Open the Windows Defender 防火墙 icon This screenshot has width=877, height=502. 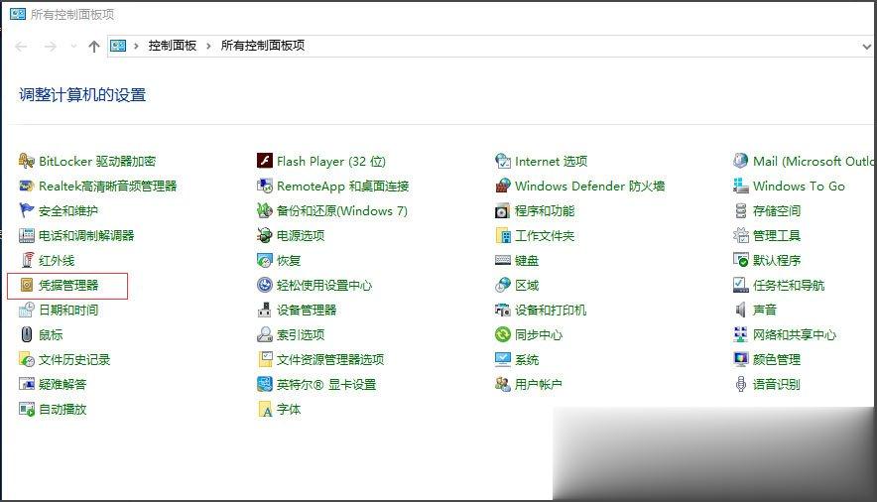pos(503,186)
